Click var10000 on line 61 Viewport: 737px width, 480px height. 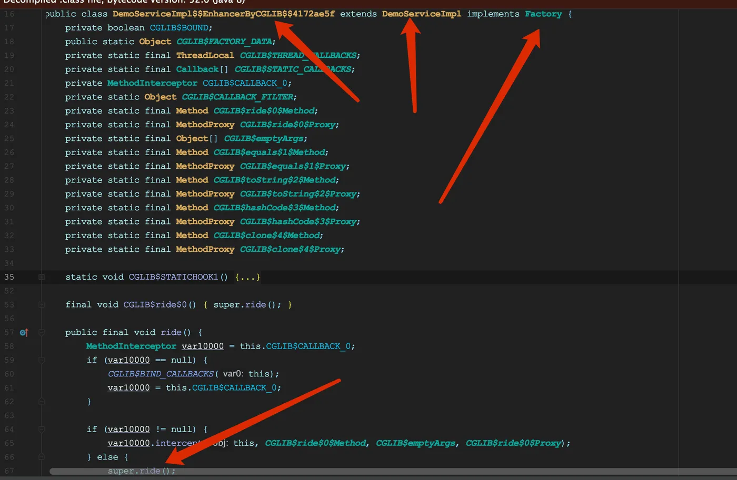(129, 387)
